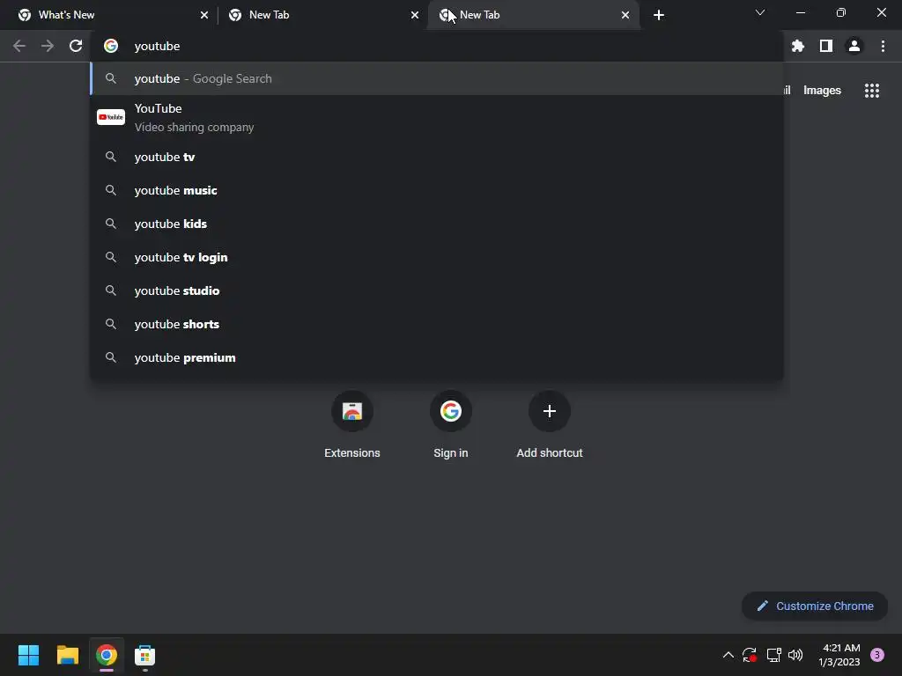Go forward using the forward arrow

pos(48,46)
